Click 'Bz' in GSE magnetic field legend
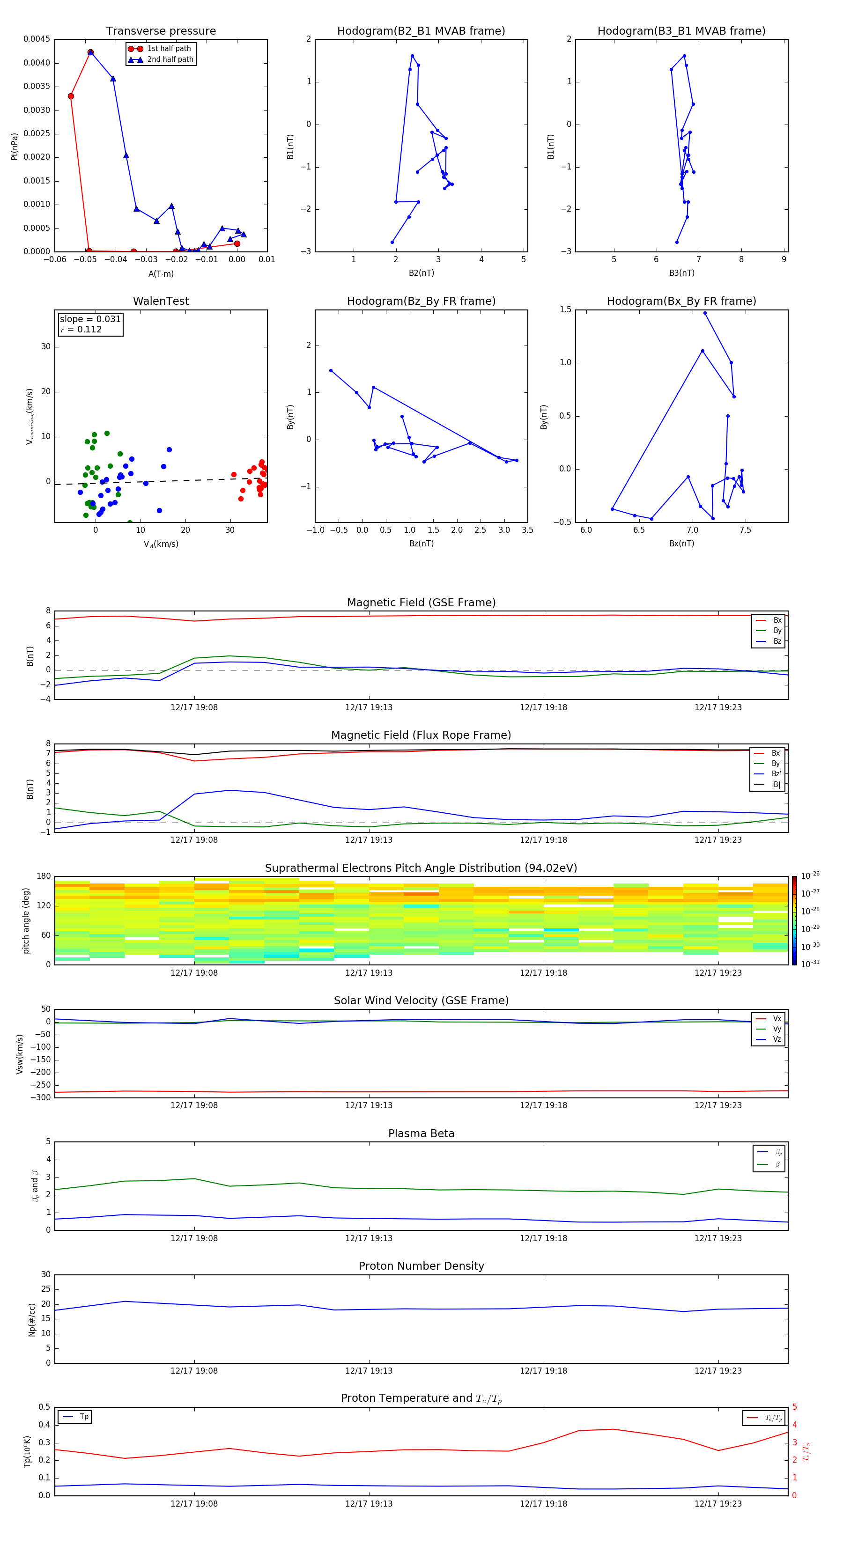The height and width of the screenshot is (1545, 843). pyautogui.click(x=769, y=641)
